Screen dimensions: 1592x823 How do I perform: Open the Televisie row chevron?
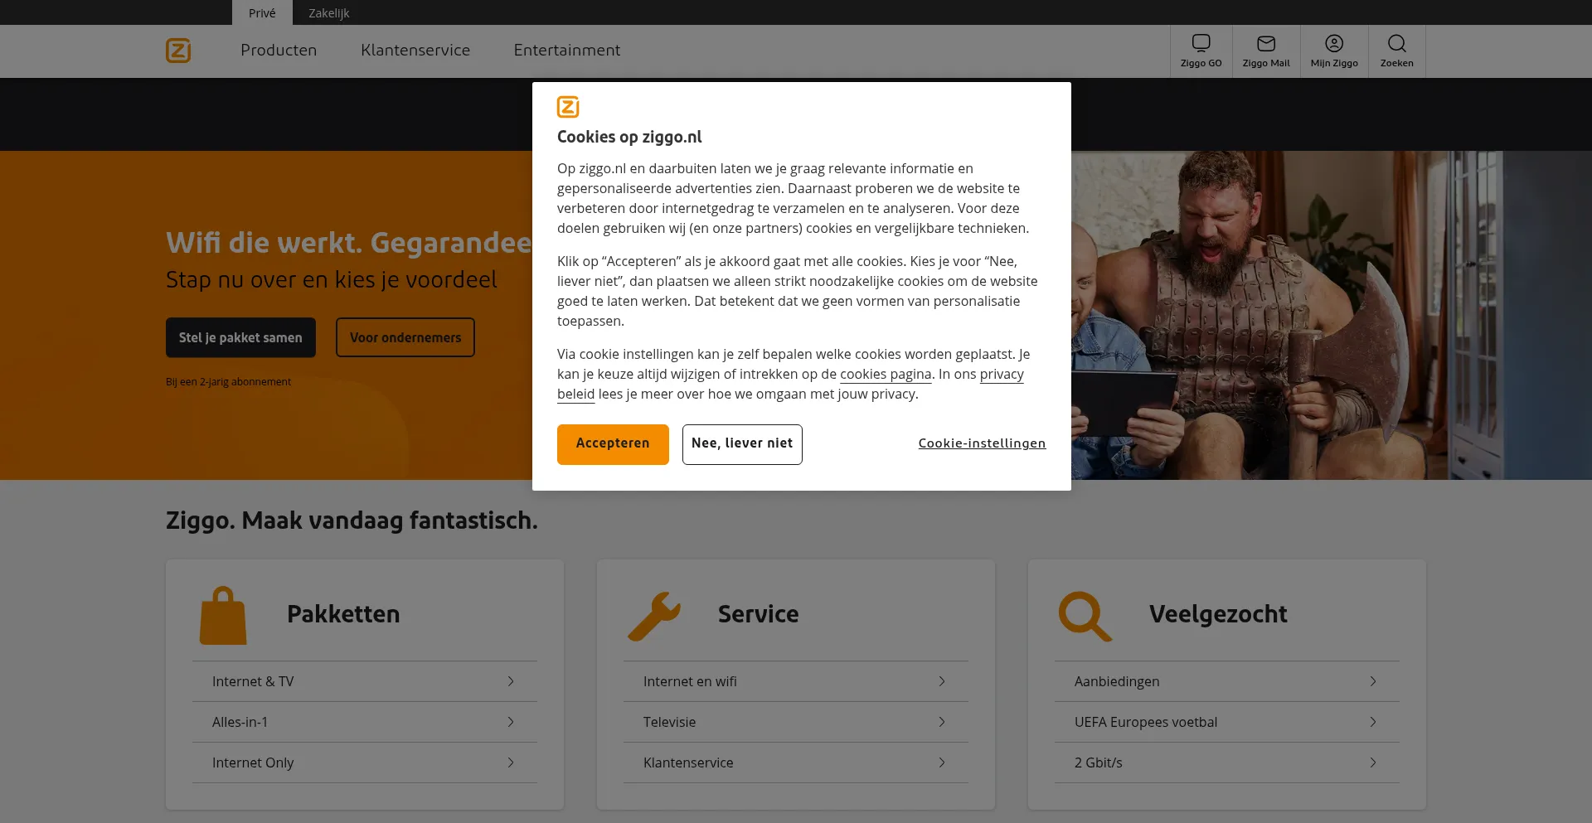click(x=942, y=722)
